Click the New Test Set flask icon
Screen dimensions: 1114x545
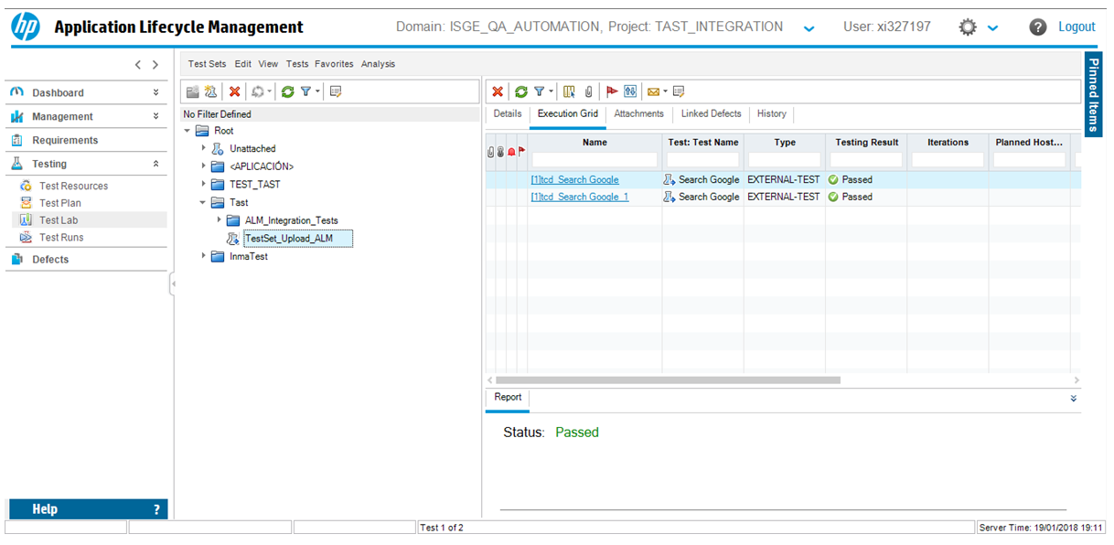(x=210, y=91)
